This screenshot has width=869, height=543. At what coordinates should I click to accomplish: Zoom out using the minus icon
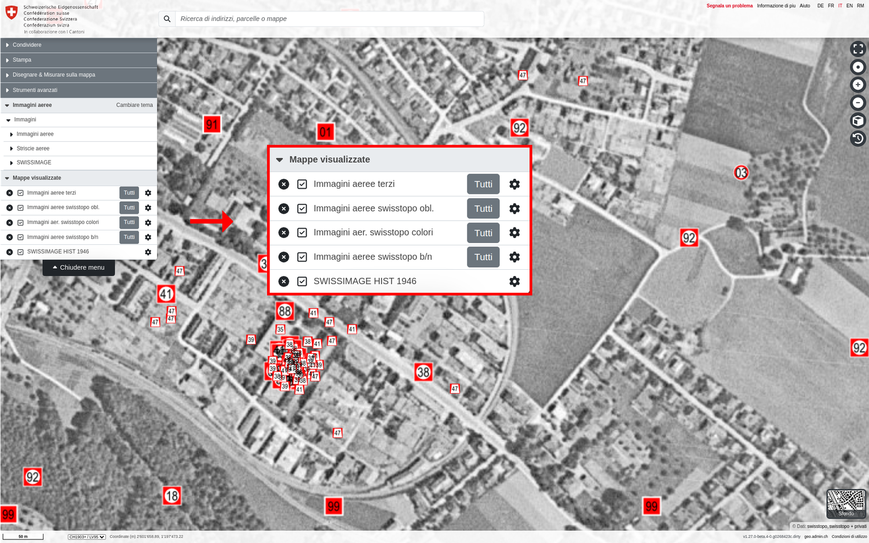point(858,102)
